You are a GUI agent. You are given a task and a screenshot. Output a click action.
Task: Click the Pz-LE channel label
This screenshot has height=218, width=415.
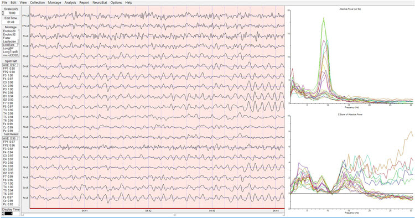pyautogui.click(x=25, y=198)
